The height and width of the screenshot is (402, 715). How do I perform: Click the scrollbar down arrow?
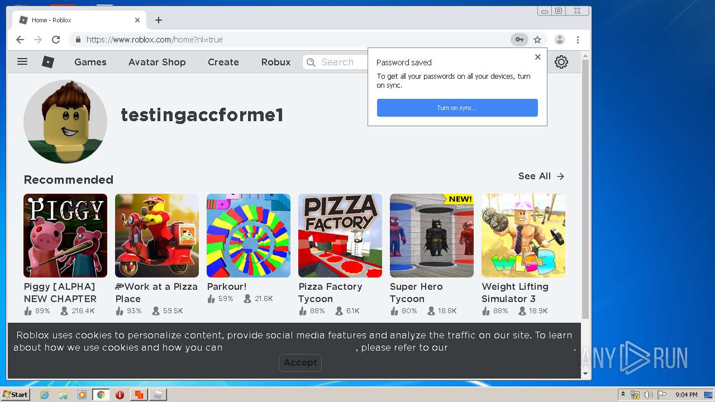pyautogui.click(x=585, y=374)
